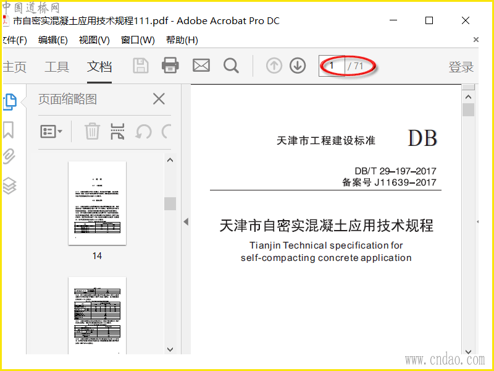The image size is (494, 371).
Task: Click the save file floppy icon
Action: coord(141,66)
